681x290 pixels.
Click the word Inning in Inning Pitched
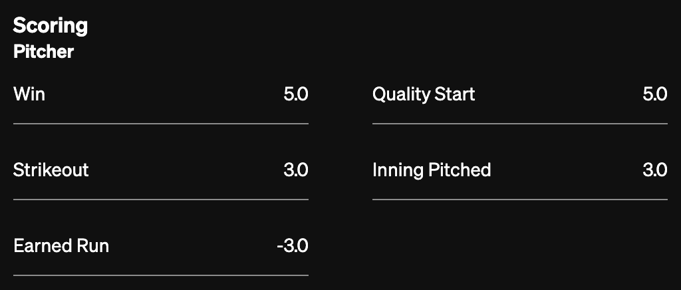398,170
